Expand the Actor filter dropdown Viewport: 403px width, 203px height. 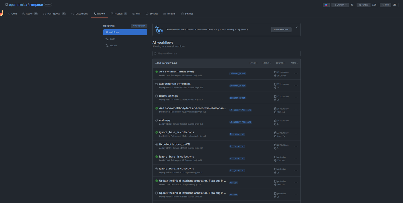pyautogui.click(x=294, y=63)
